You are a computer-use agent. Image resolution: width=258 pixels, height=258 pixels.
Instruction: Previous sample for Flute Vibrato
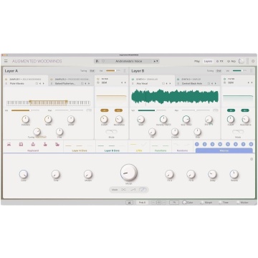pos(40,84)
